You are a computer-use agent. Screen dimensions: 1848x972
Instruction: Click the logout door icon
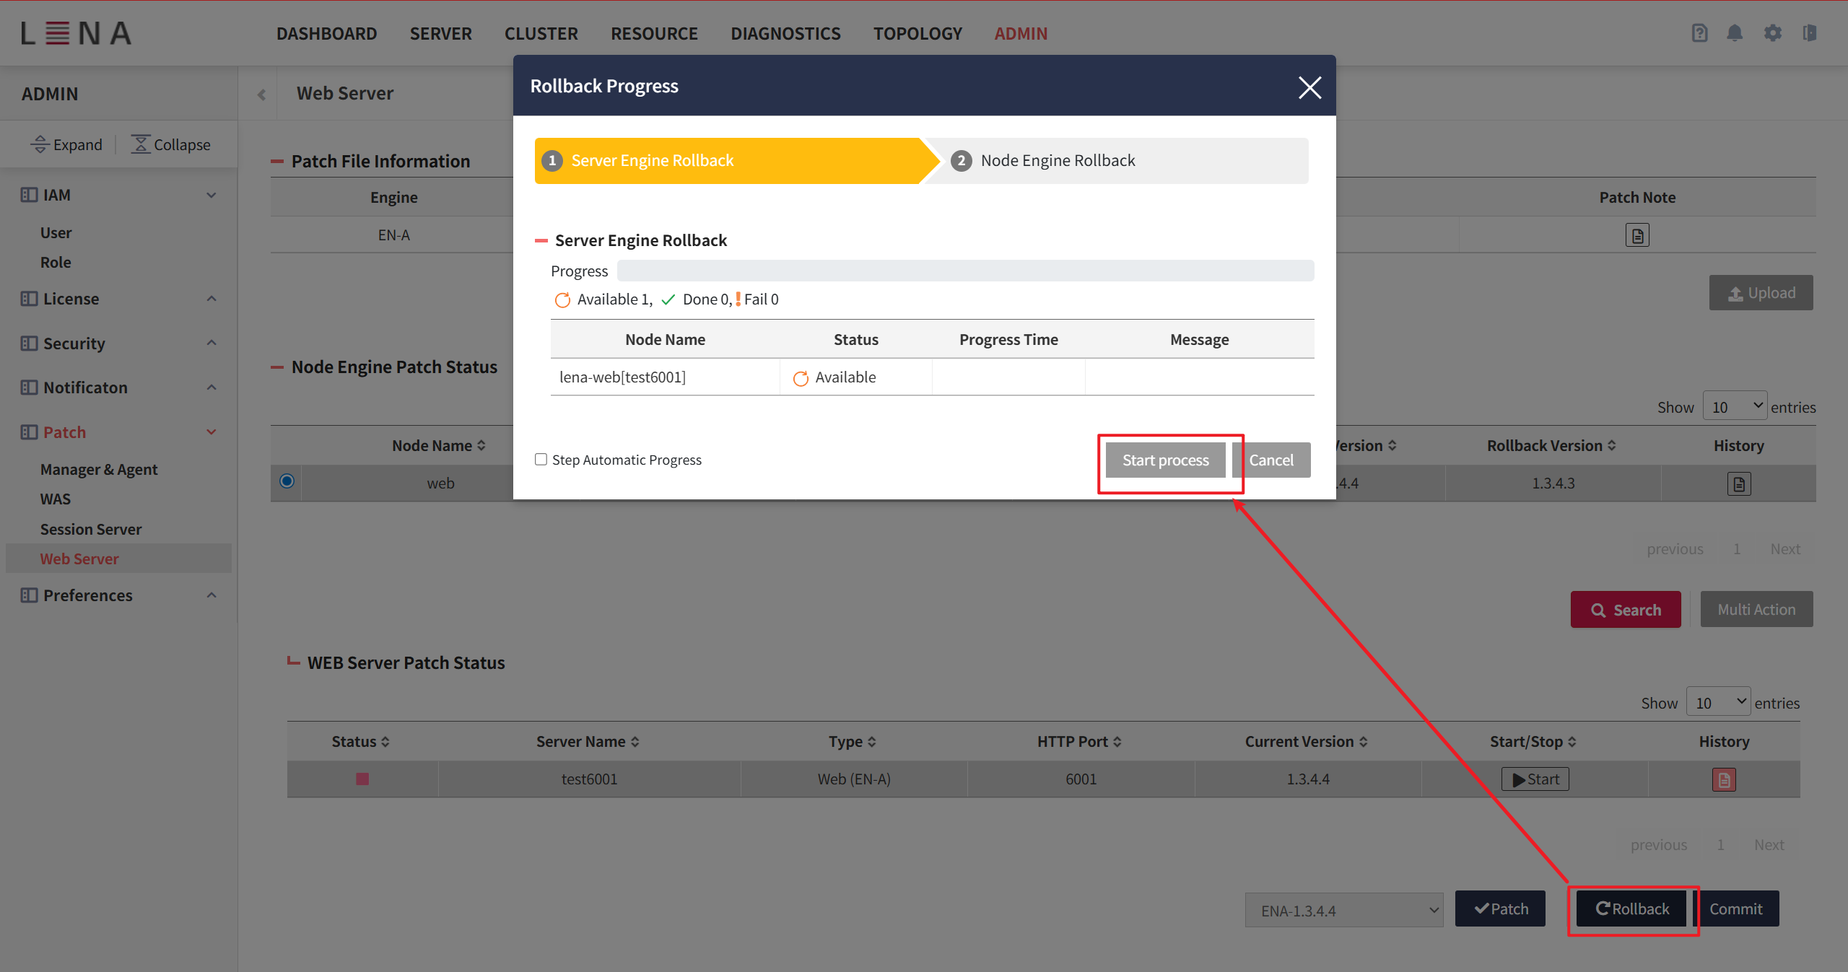coord(1809,33)
